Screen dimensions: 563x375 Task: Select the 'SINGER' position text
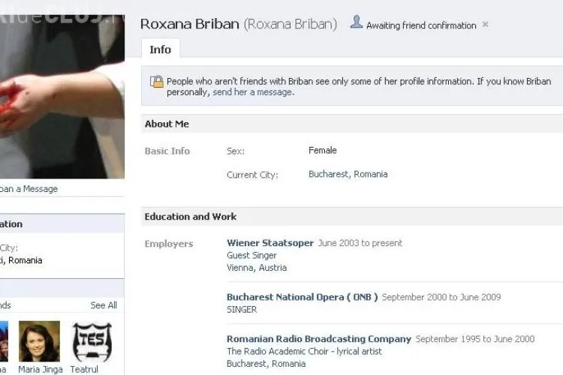coord(242,310)
